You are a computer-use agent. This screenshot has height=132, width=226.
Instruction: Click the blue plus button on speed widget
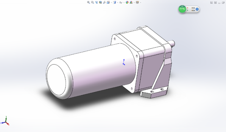coord(197,9)
